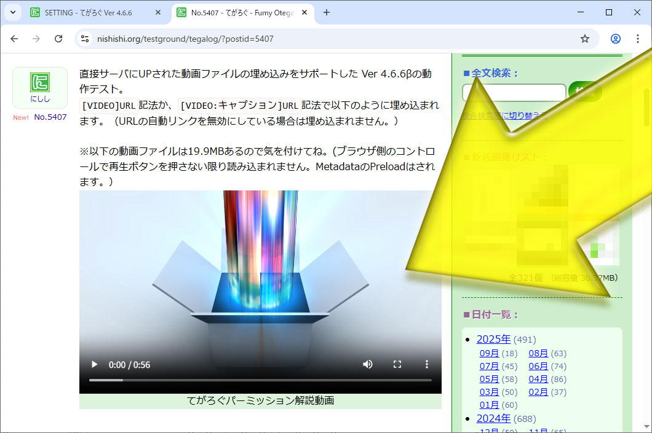Open the 06月 archive of 2025
Image resolution: width=652 pixels, height=433 pixels.
pos(538,366)
